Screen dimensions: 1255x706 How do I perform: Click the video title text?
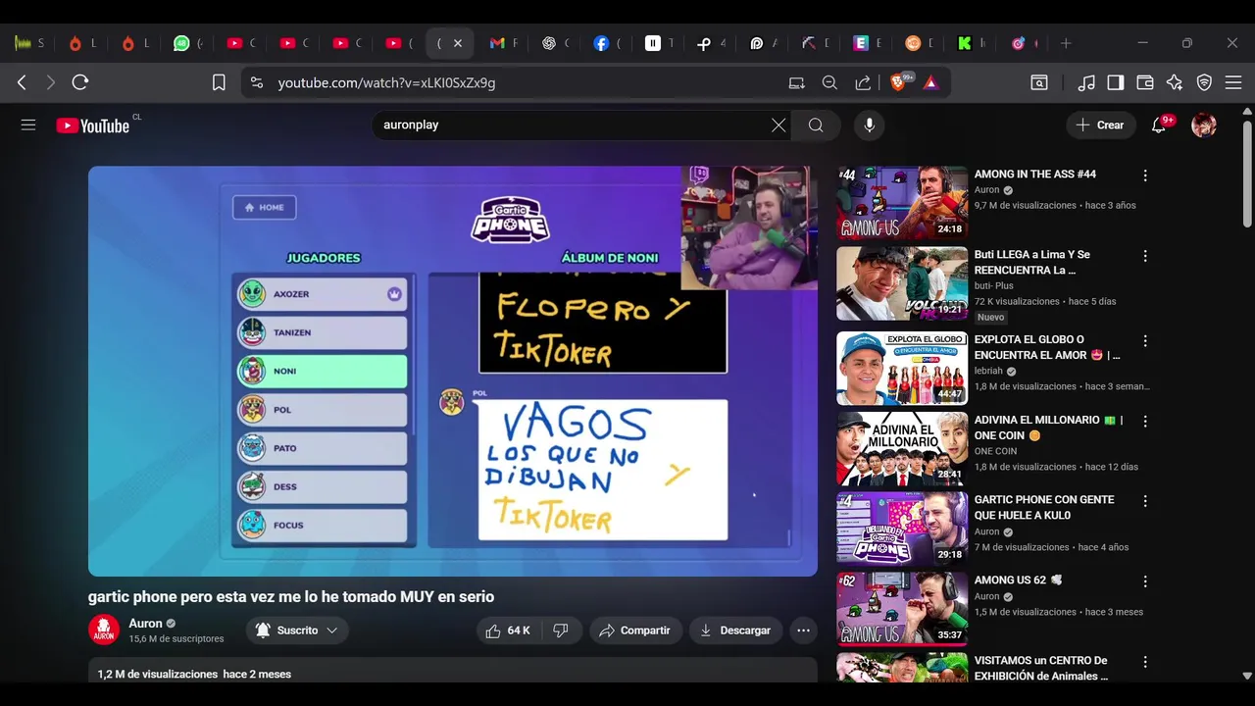click(x=291, y=597)
